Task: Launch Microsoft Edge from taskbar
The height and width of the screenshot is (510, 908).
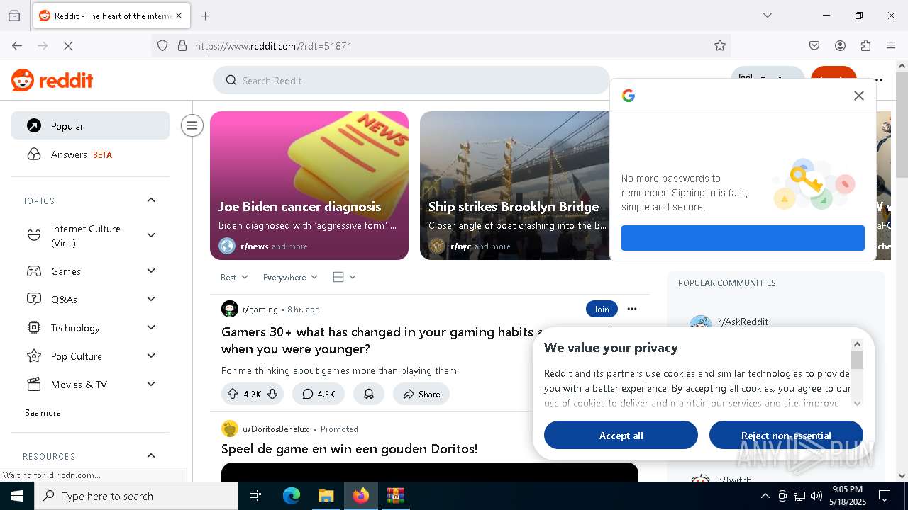Action: 292,496
